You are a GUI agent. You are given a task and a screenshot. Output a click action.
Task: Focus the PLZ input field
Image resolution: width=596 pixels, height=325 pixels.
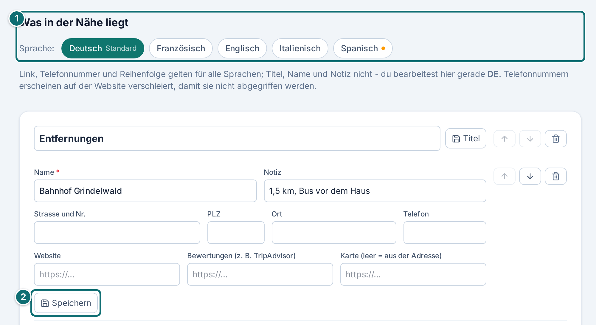(236, 233)
